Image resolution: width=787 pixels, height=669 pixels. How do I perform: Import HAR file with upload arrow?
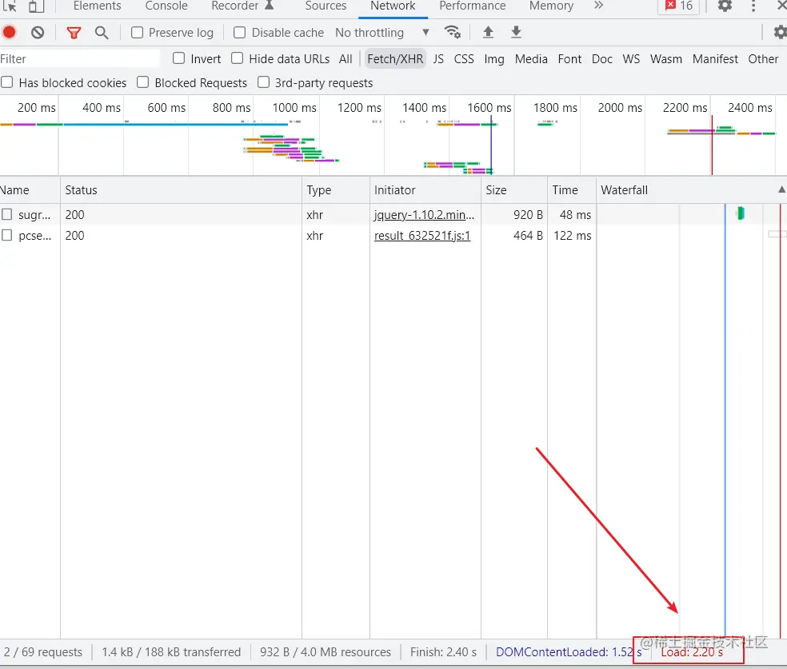[x=488, y=32]
